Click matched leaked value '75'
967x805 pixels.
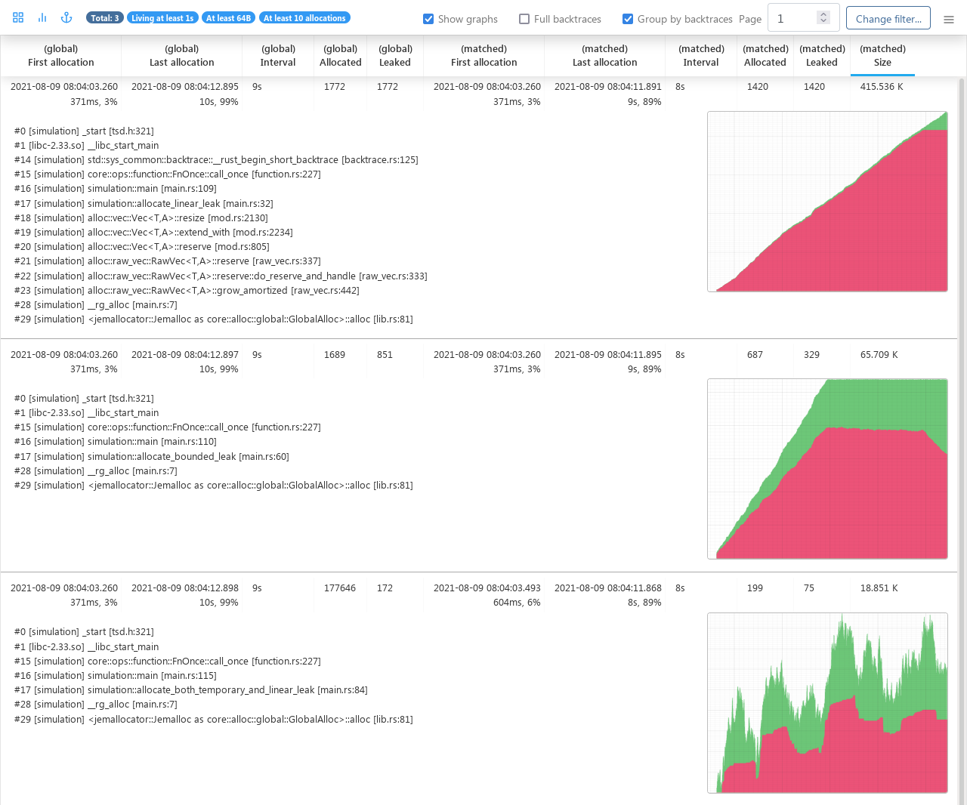(809, 588)
